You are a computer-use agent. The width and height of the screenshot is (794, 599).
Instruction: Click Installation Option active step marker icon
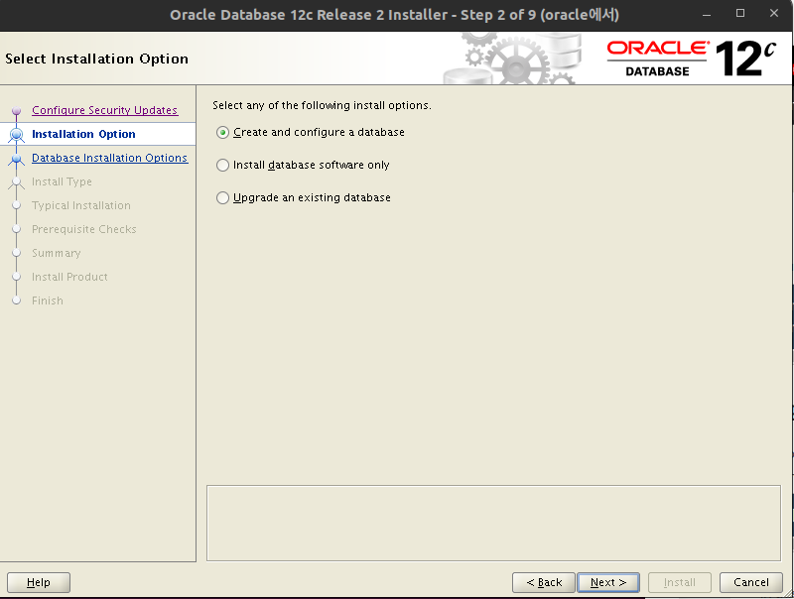point(16,135)
